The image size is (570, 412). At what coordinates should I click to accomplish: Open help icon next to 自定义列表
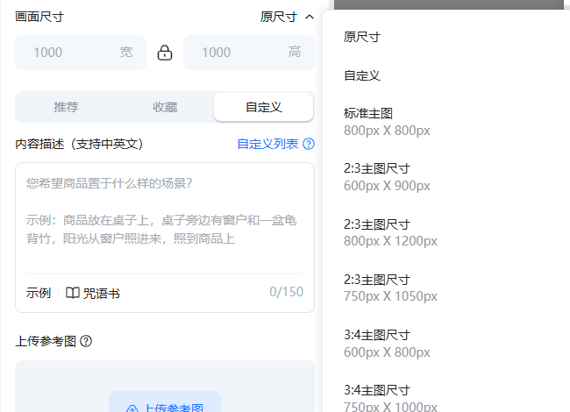point(309,144)
